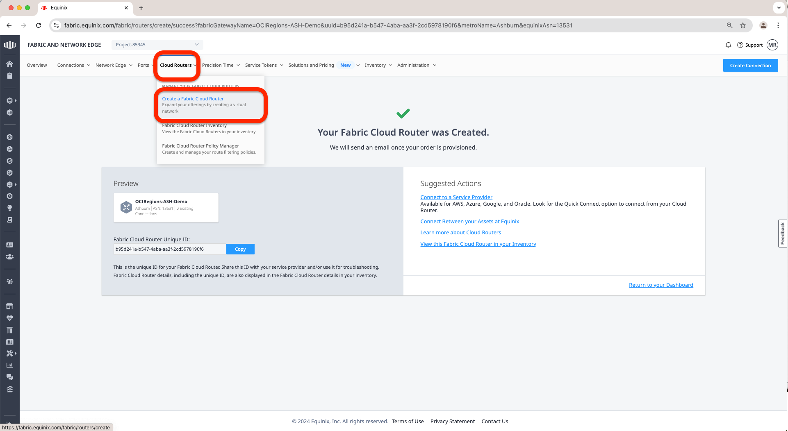Select the stacked chevrons sidebar icon

pyautogui.click(x=10, y=389)
